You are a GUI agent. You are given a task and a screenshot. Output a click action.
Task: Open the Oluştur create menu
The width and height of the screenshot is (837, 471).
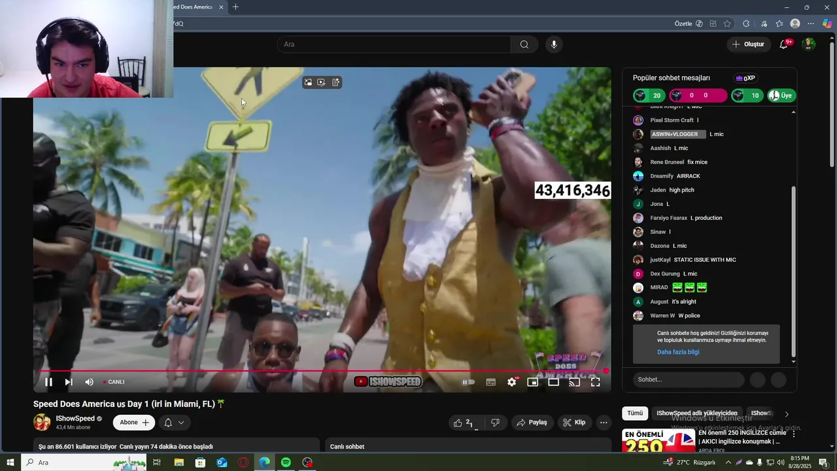(748, 44)
